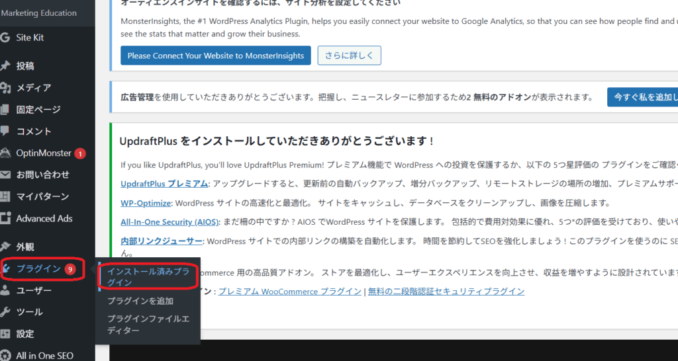Click the wrench icon beside ツール
The image size is (678, 361).
(x=5, y=312)
